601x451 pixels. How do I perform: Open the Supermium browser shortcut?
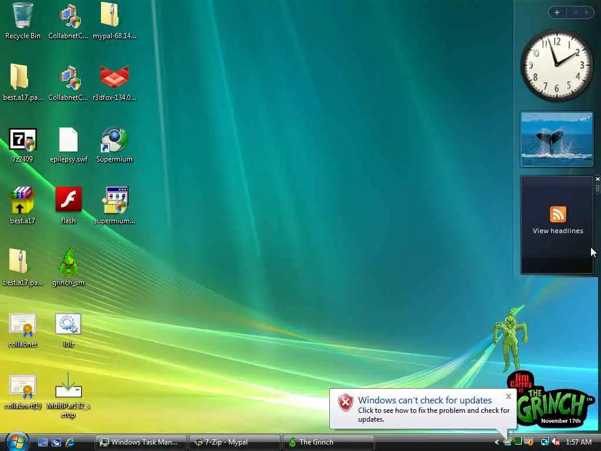pyautogui.click(x=114, y=144)
